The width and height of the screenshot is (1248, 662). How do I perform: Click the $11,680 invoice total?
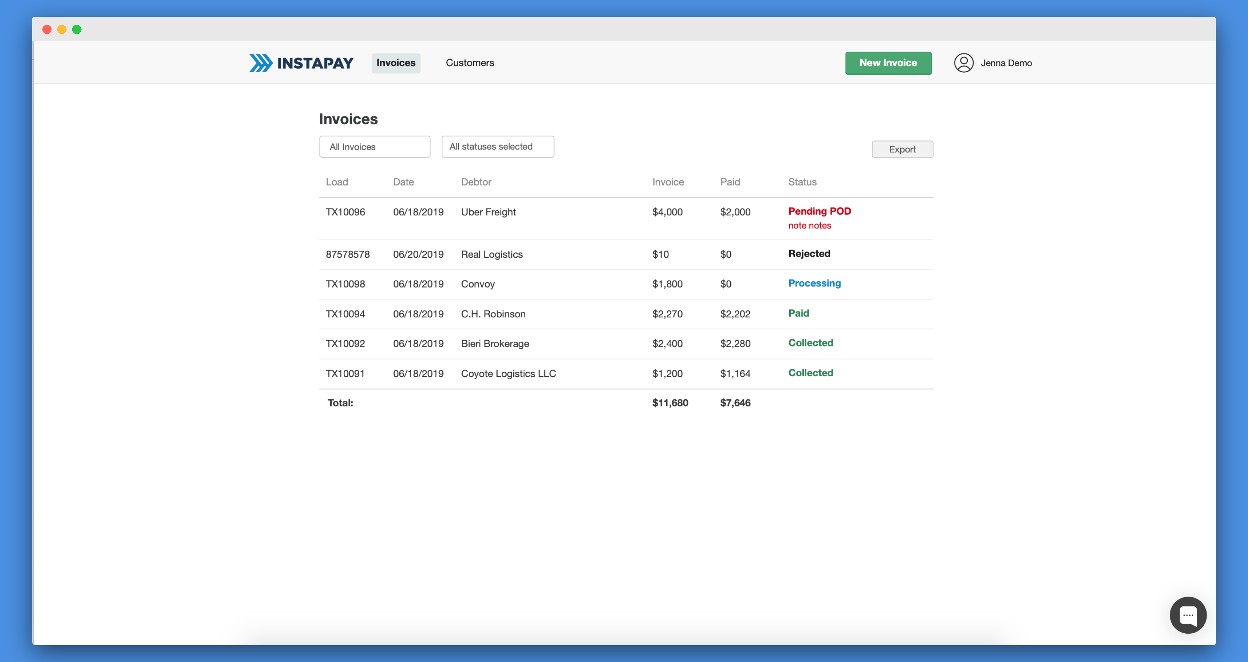tap(670, 403)
